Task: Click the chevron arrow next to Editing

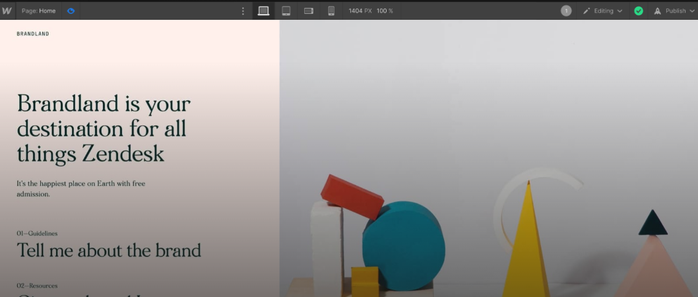Action: [x=619, y=11]
